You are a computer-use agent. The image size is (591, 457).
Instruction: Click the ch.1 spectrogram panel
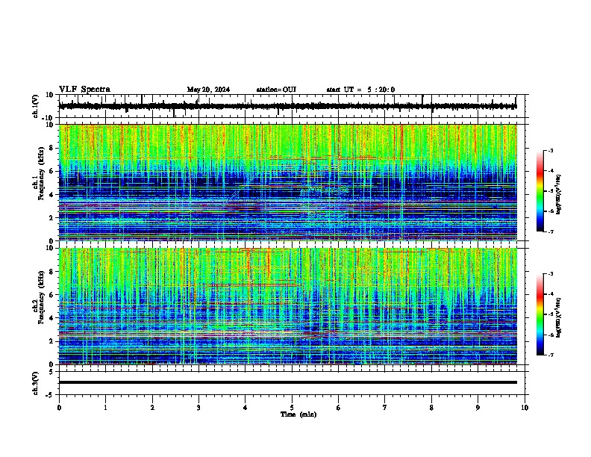(288, 182)
